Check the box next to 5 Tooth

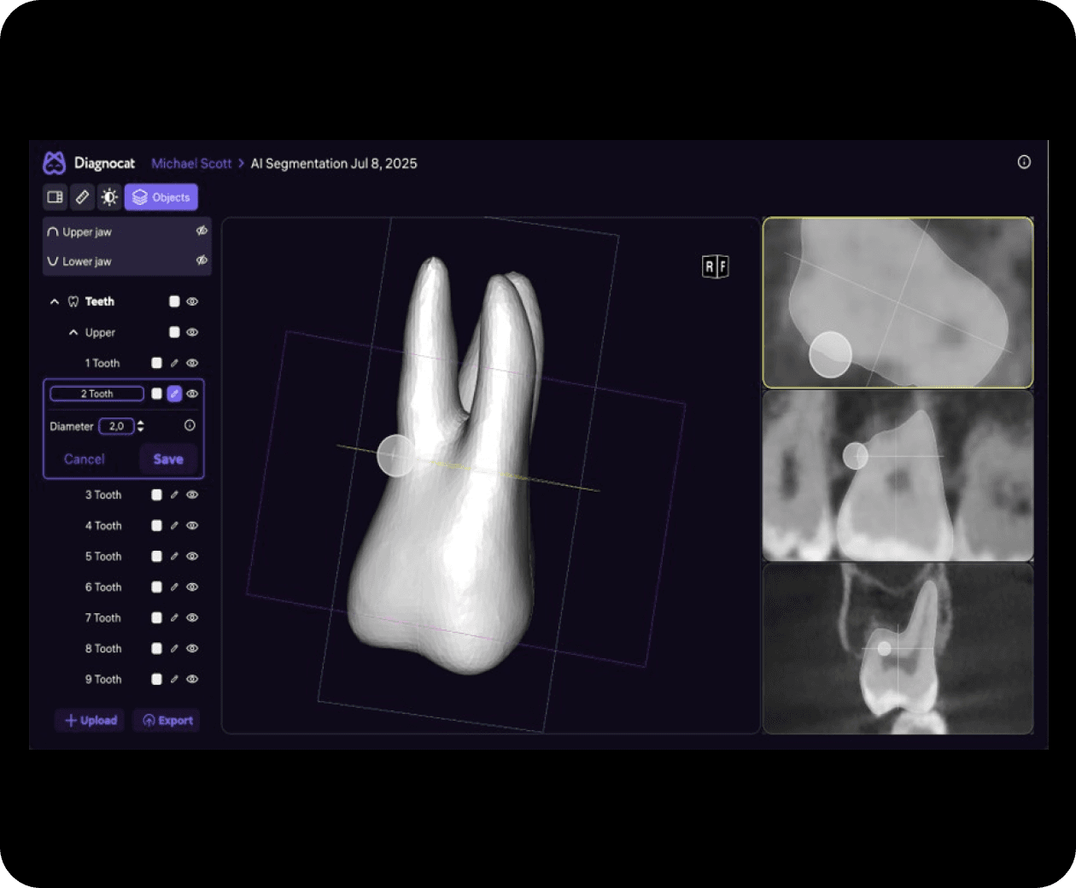(156, 557)
